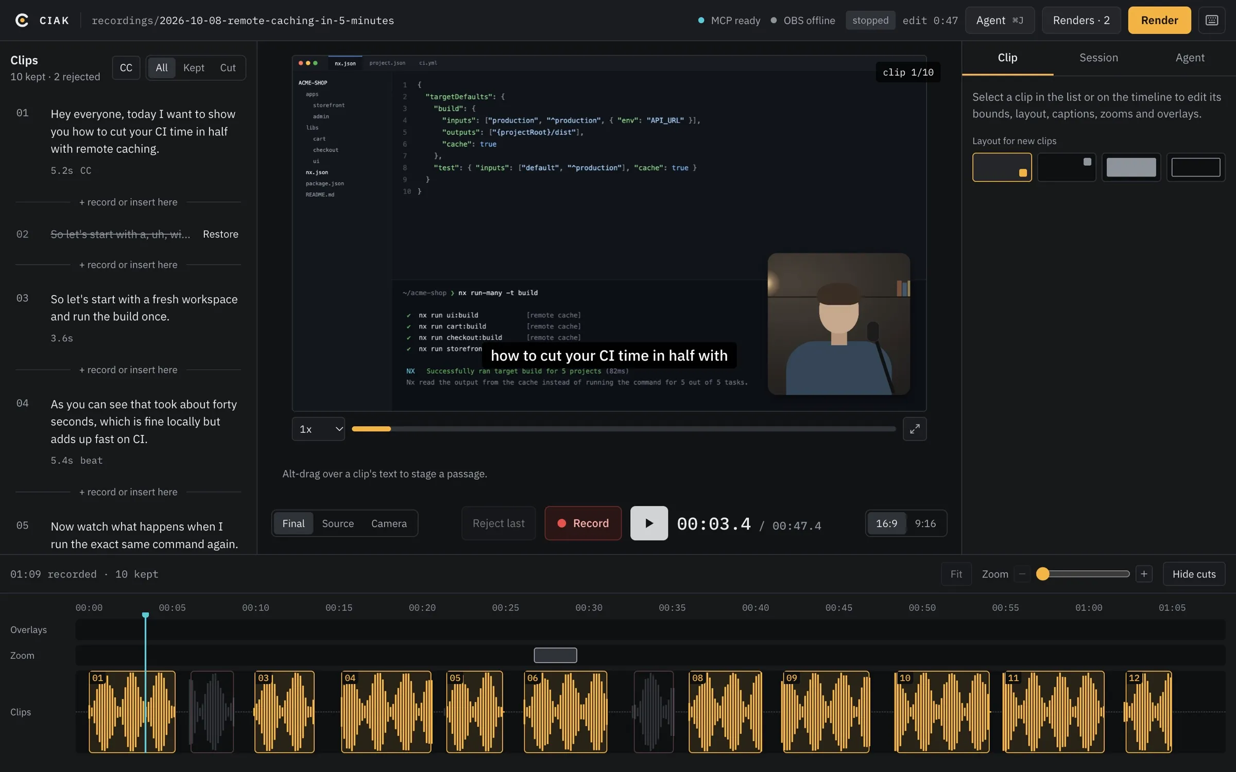Filter the clip list to Cut
The height and width of the screenshot is (772, 1236).
tap(228, 67)
